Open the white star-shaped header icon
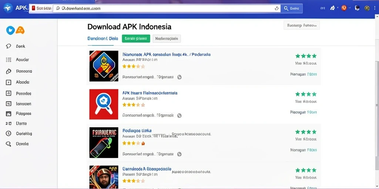379x189 pixels. tap(333, 8)
